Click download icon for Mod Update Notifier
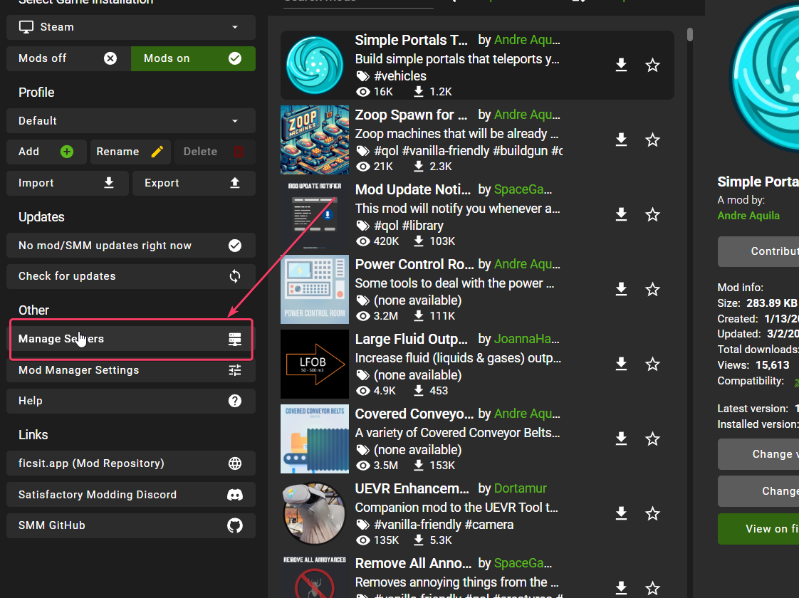Viewport: 799px width, 598px height. click(x=621, y=215)
